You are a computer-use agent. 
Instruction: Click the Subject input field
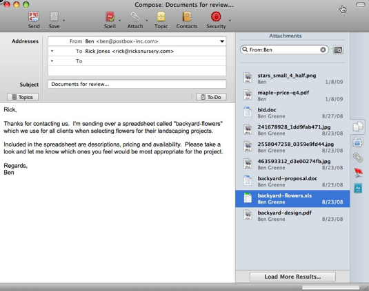[137, 84]
